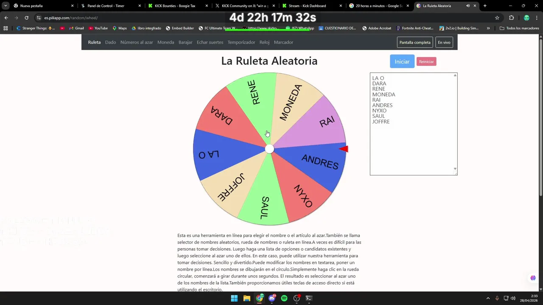Switch to the KICK Bounties - Boogie Tax tab

point(178,6)
